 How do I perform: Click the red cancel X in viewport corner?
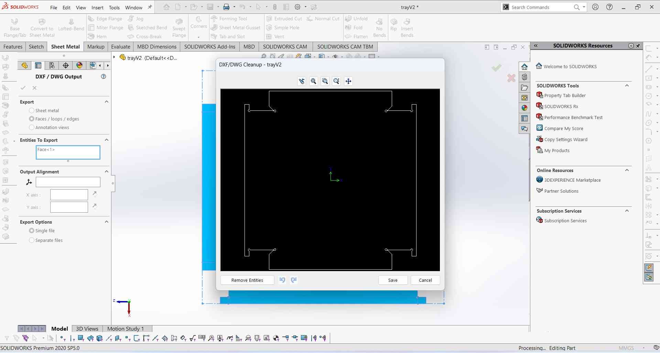(x=511, y=78)
